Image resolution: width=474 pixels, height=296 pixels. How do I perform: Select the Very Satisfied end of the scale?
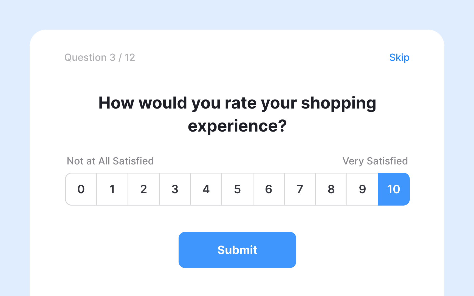click(x=394, y=189)
